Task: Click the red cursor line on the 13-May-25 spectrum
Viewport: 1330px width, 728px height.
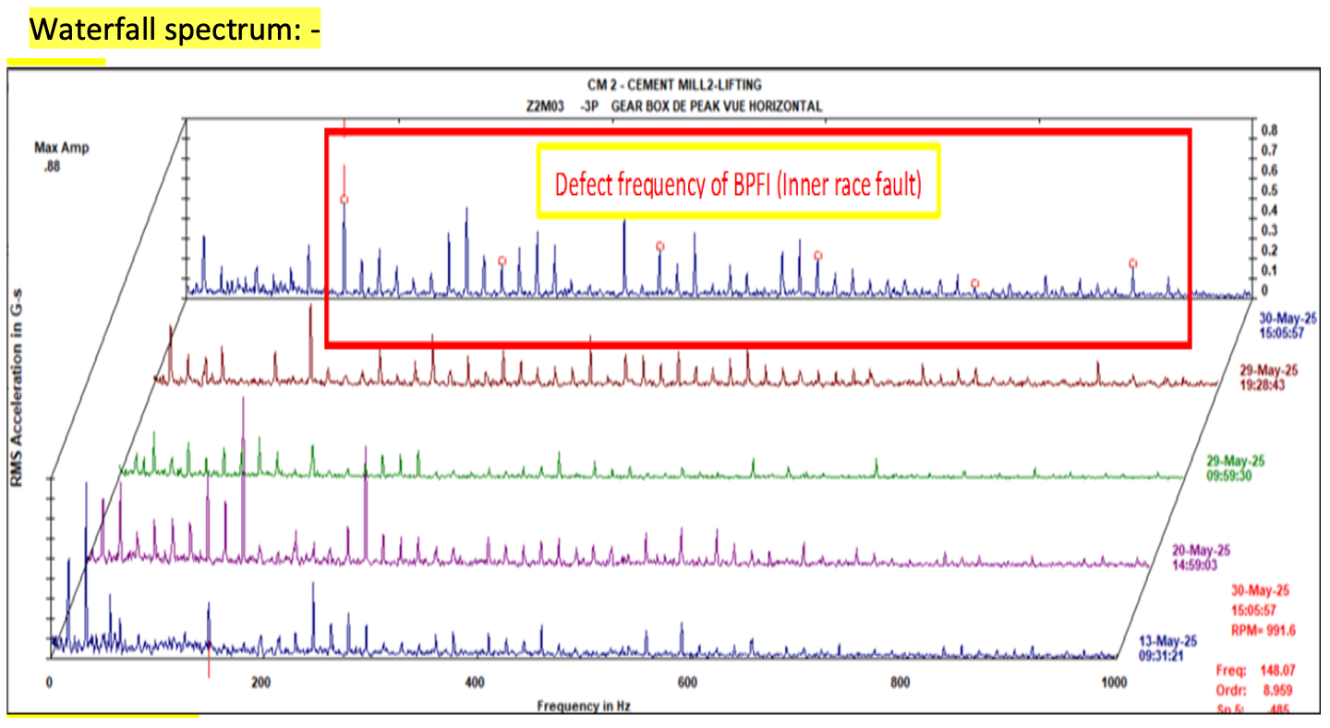Action: (x=209, y=660)
